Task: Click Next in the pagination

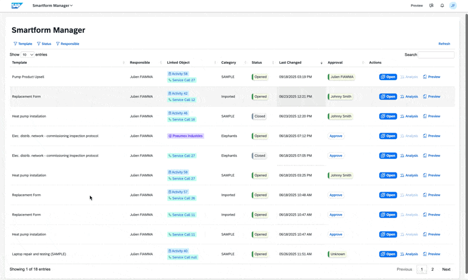Action: point(446,269)
